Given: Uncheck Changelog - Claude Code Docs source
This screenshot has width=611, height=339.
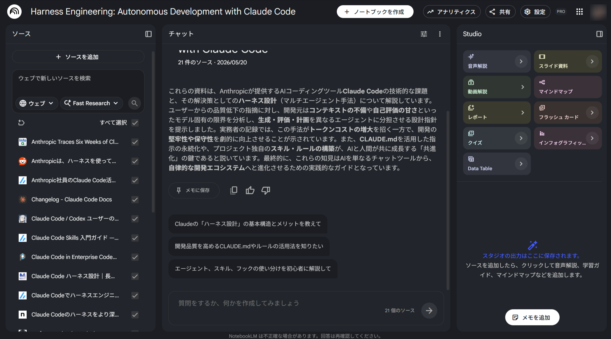Looking at the screenshot, I should (x=135, y=199).
